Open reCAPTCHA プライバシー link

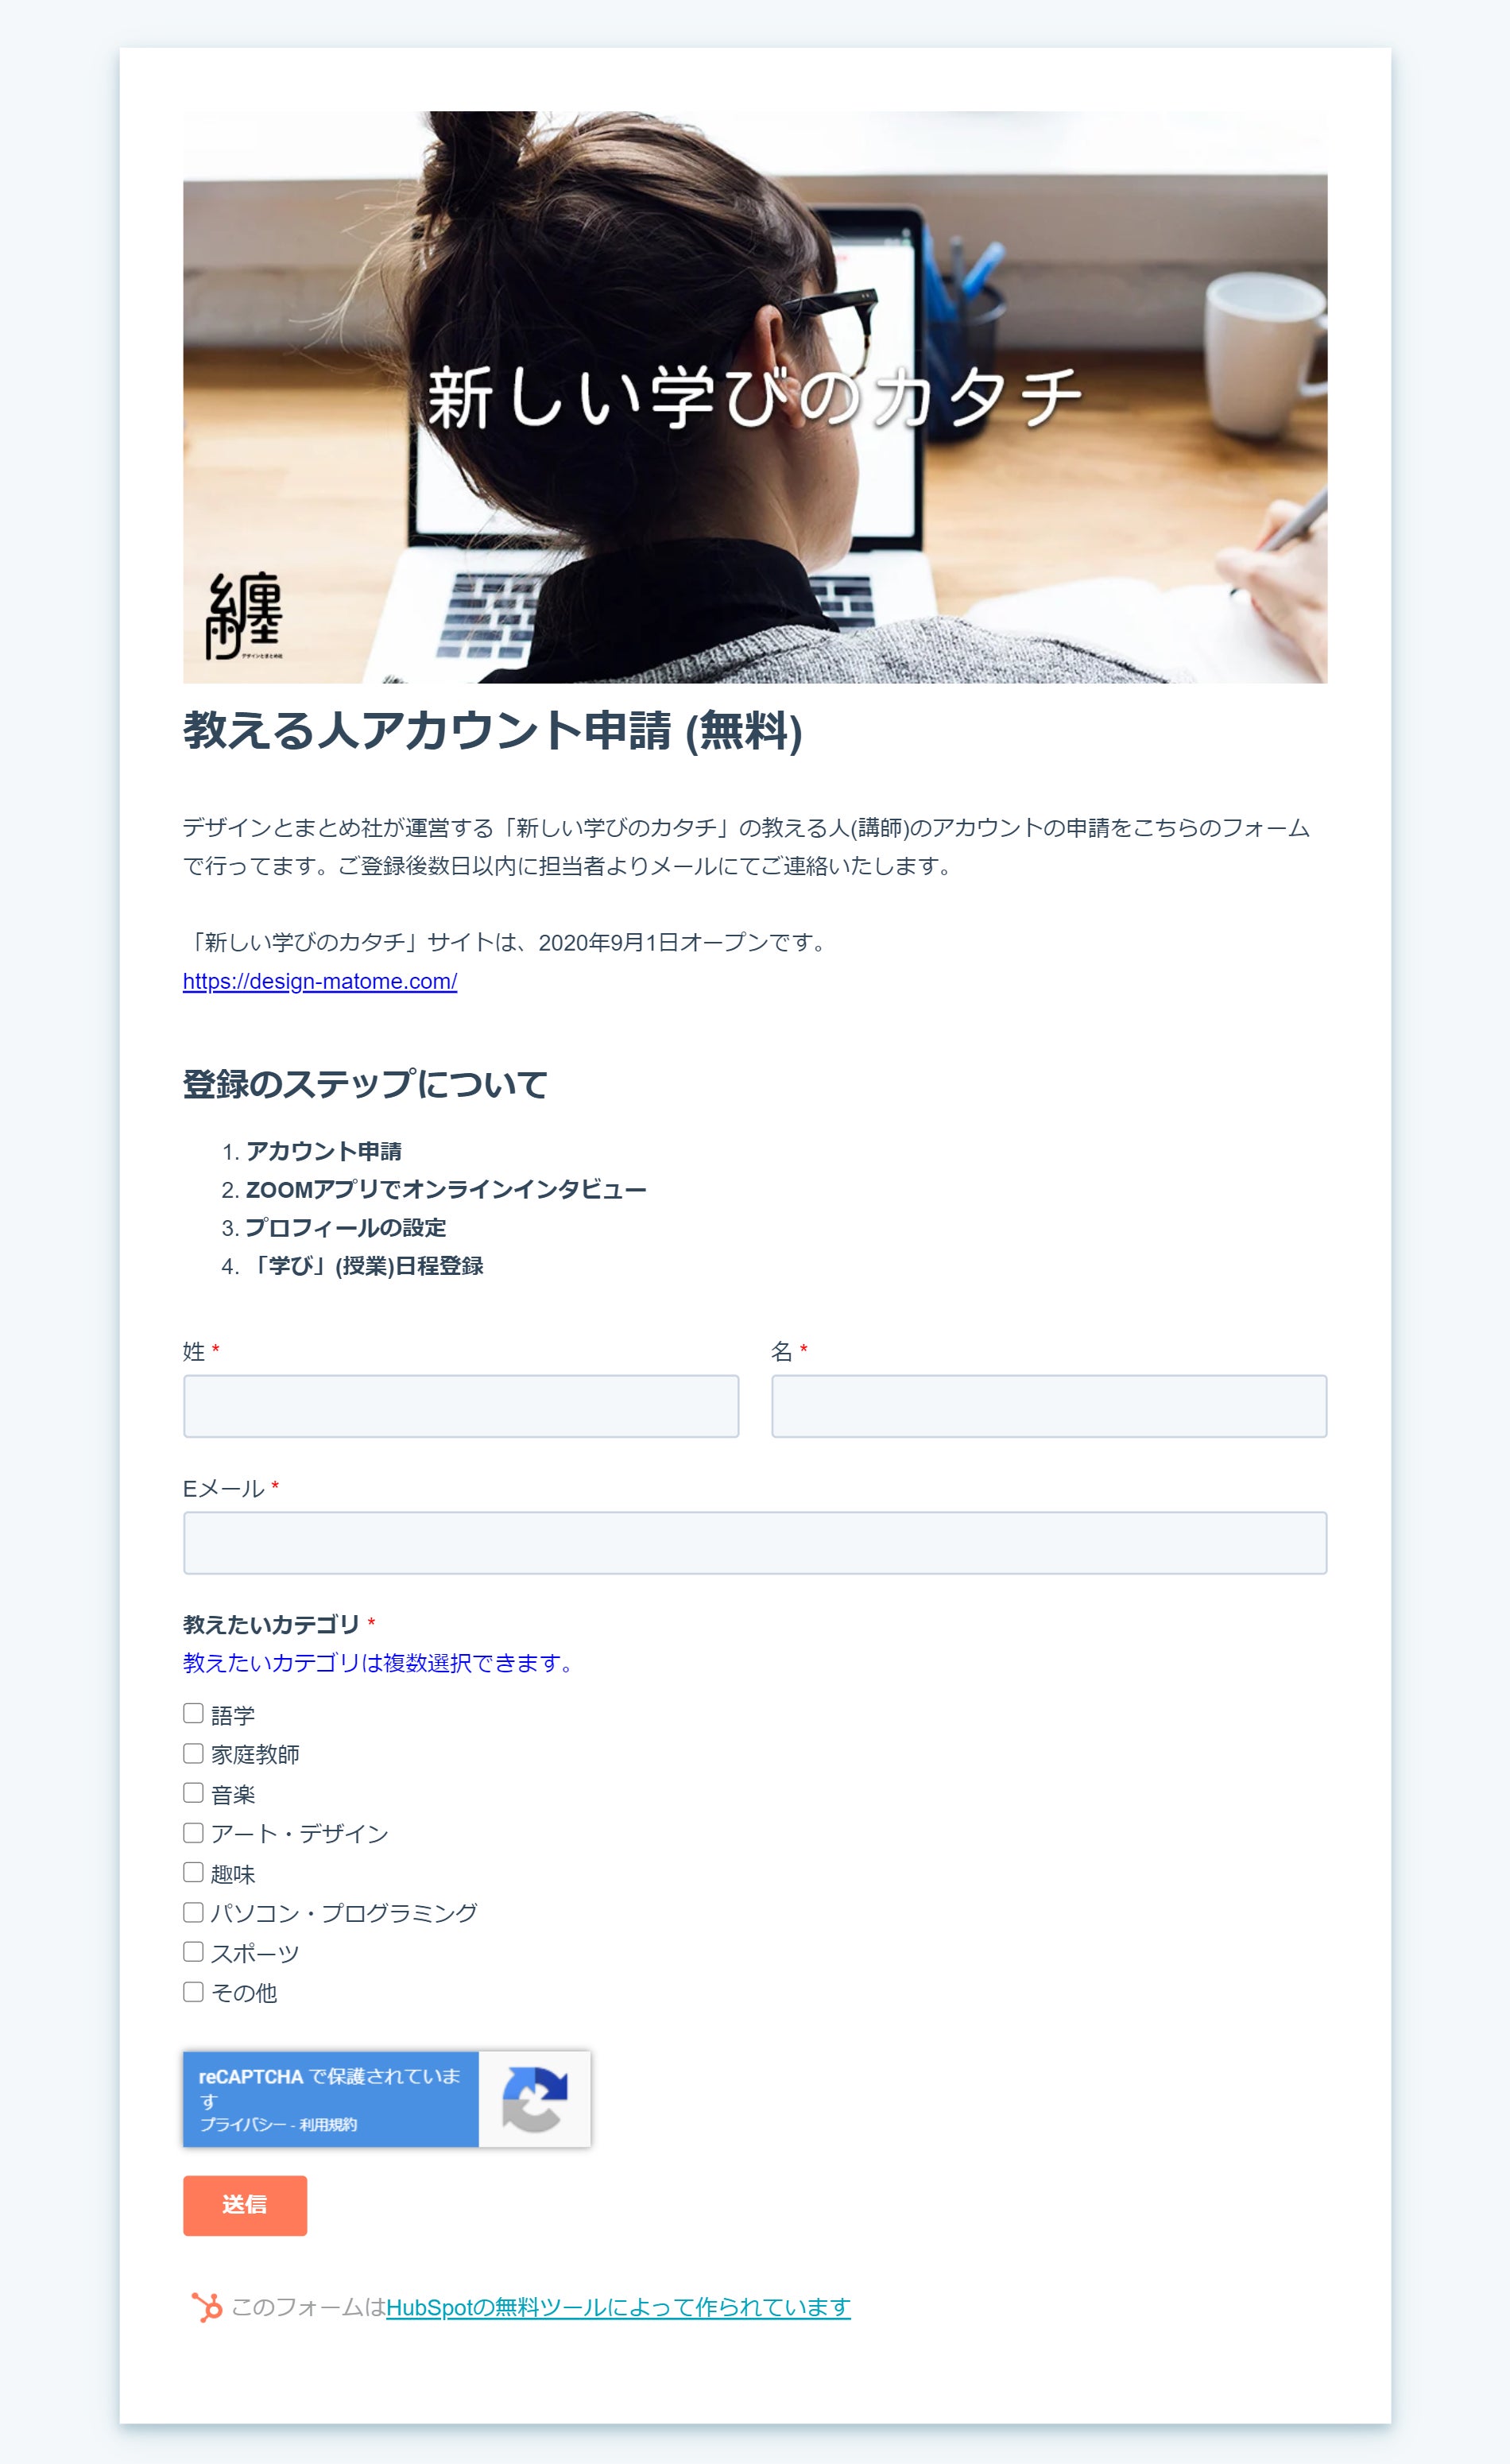pyautogui.click(x=243, y=2124)
